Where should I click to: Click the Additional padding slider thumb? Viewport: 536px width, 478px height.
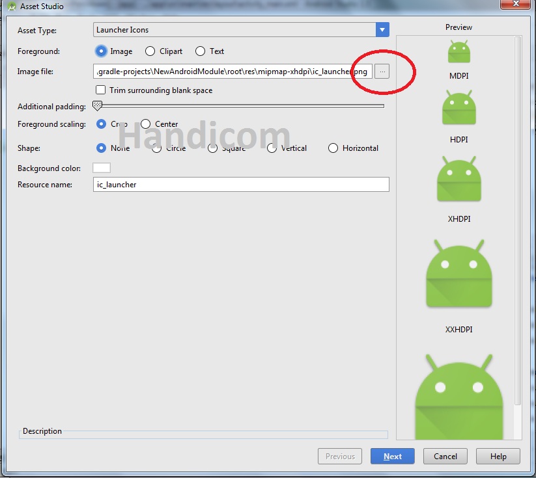(98, 106)
